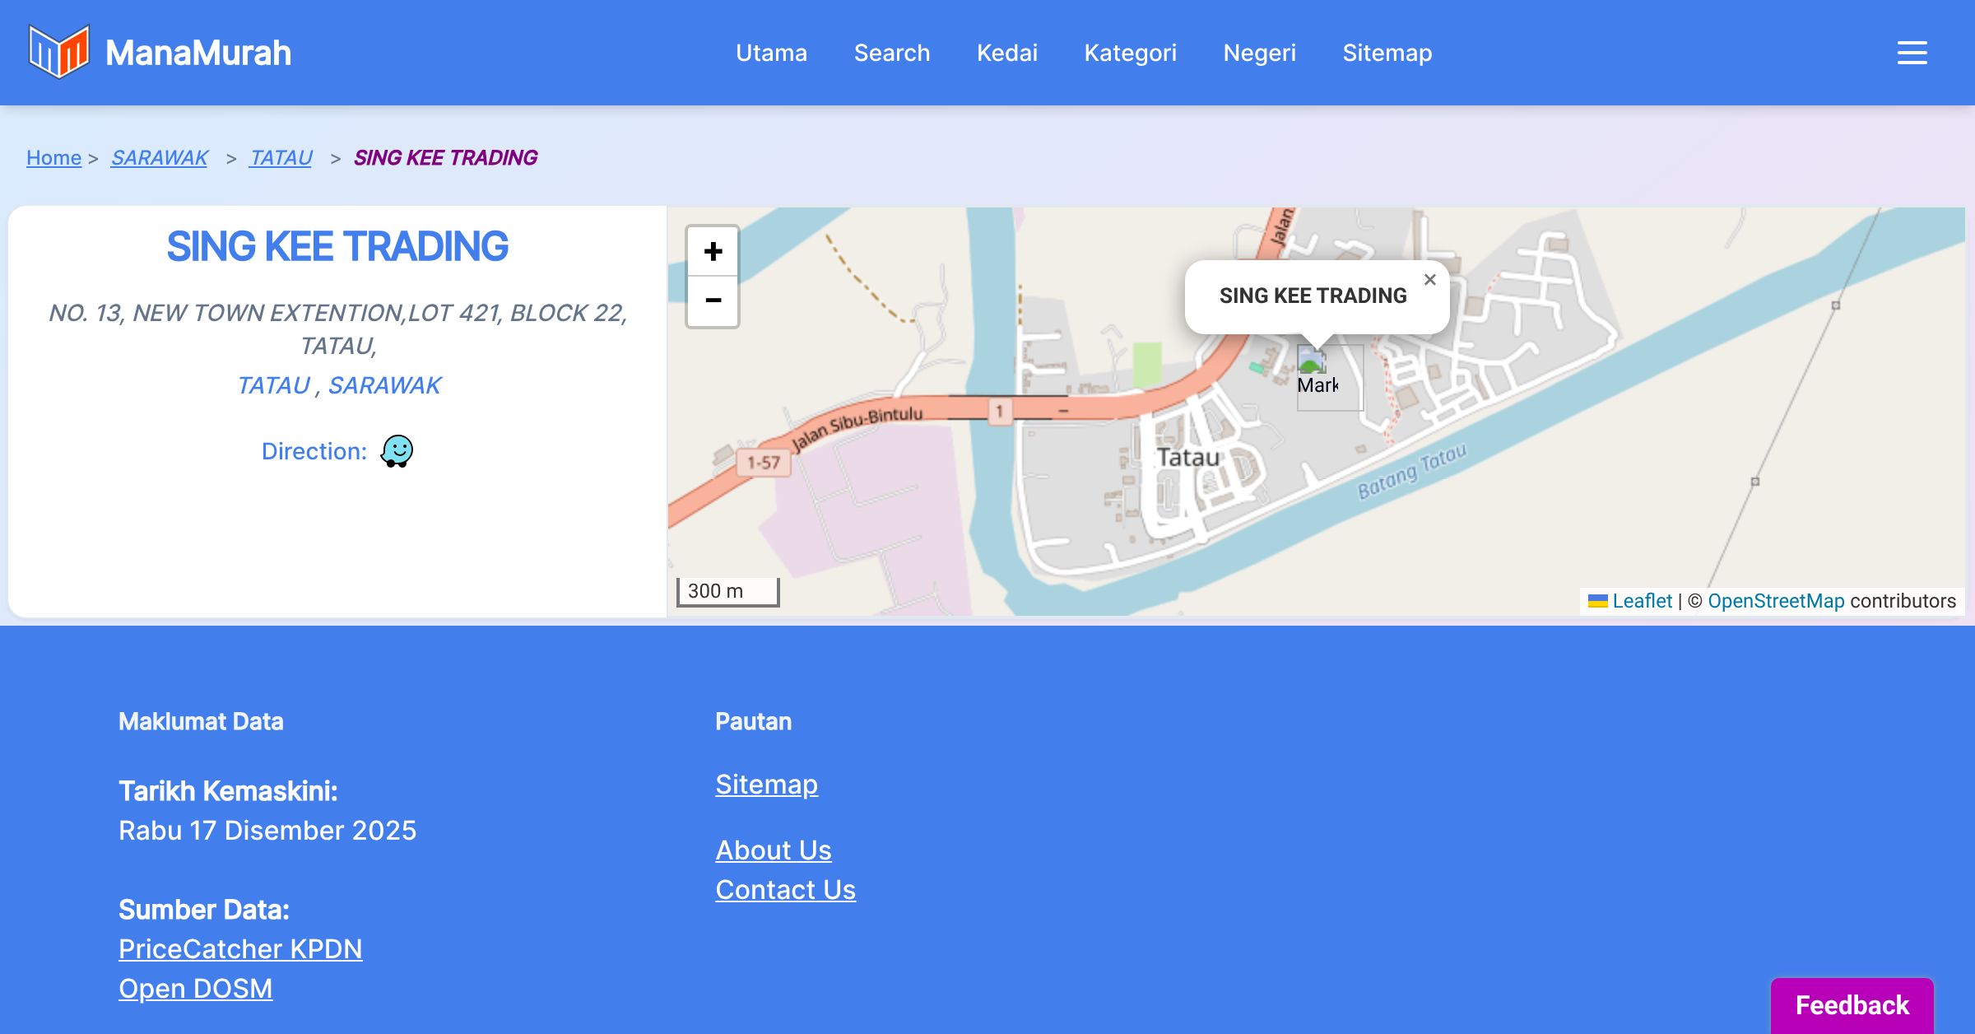Screen dimensions: 1975x1034
Task: Click the ManaMurah logo icon
Action: [x=58, y=52]
